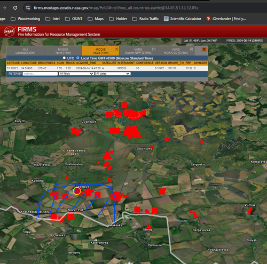Click the browser address bar URL
Viewport: 267px width, 264px height.
tap(116, 8)
